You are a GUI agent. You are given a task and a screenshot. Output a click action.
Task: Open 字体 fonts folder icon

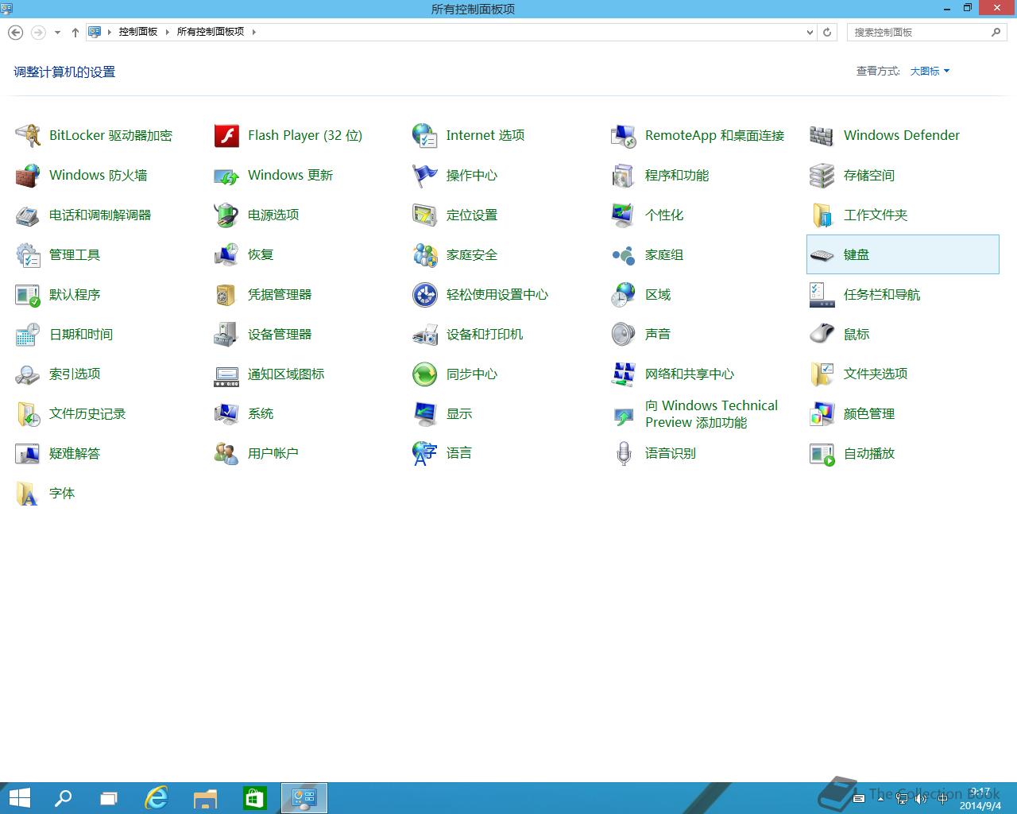(28, 493)
